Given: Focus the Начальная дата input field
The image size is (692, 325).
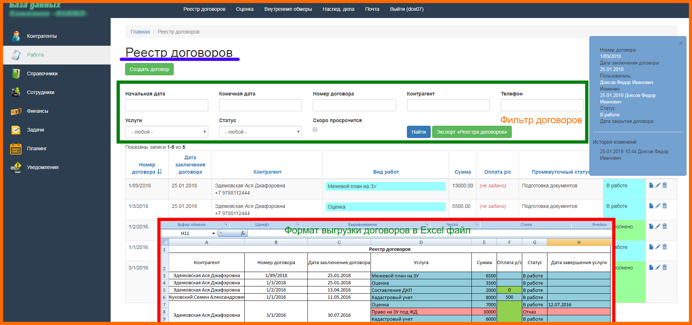Looking at the screenshot, I should (x=167, y=105).
